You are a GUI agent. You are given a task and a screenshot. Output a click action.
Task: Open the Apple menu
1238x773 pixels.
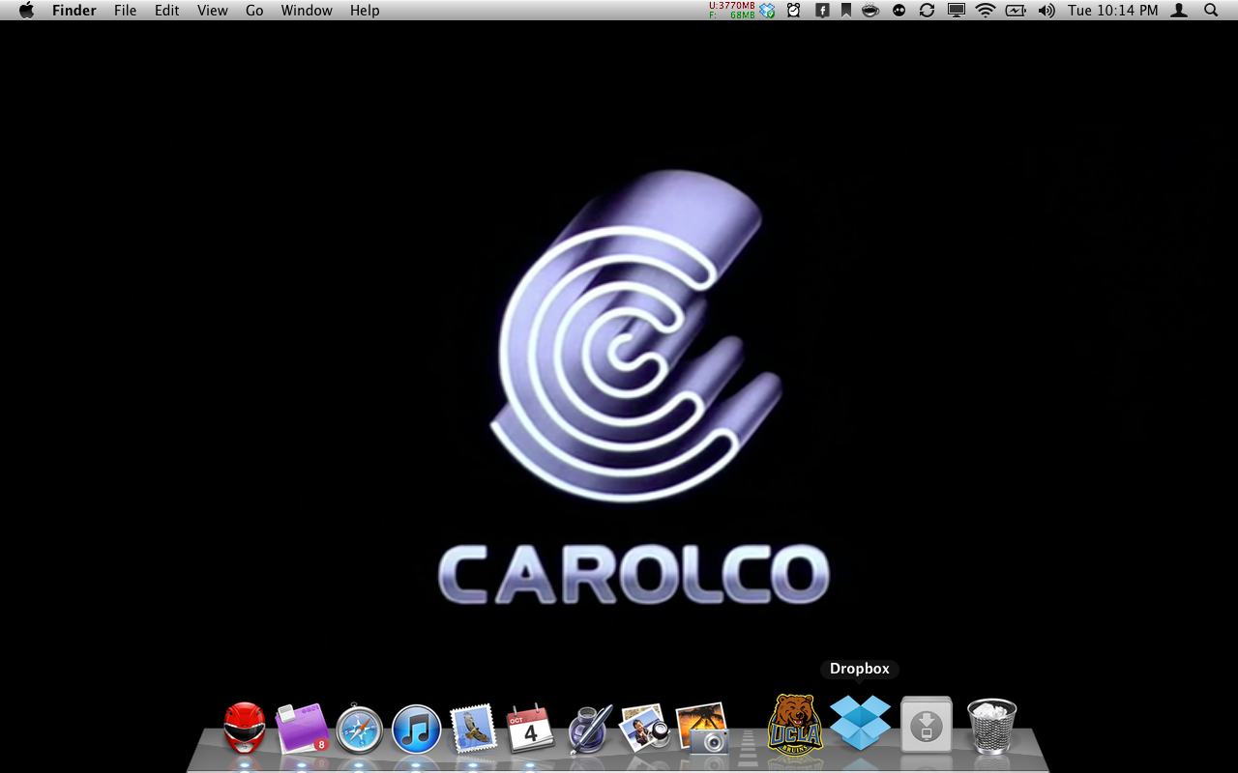pos(26,11)
